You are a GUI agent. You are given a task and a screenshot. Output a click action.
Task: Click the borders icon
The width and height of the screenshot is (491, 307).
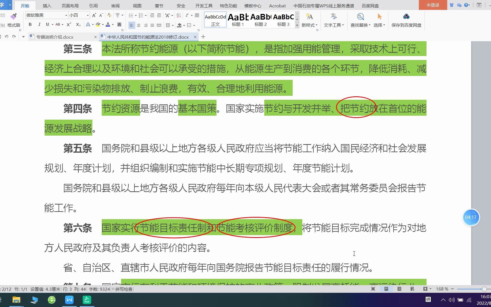[x=189, y=25]
